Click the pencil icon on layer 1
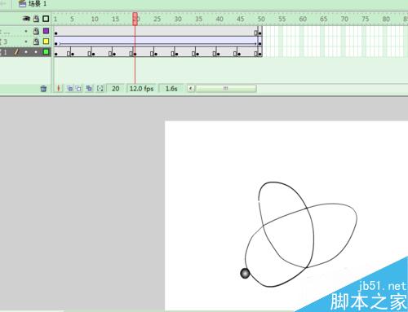 click(16, 51)
